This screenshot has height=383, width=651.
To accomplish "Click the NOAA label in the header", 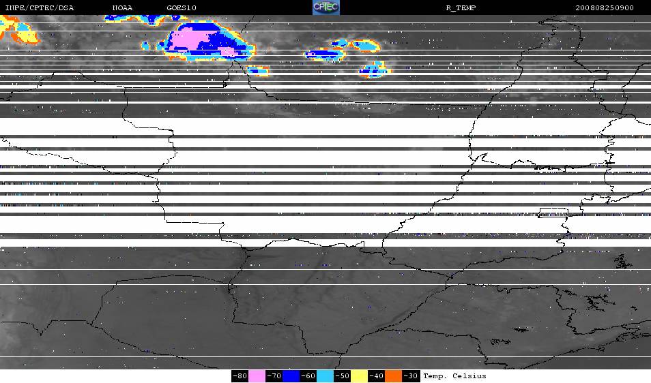I will pos(122,8).
